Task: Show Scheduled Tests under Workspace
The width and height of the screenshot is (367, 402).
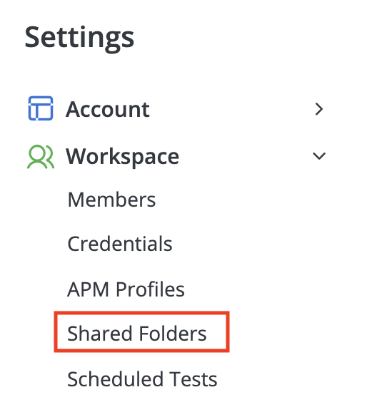Action: [x=142, y=379]
